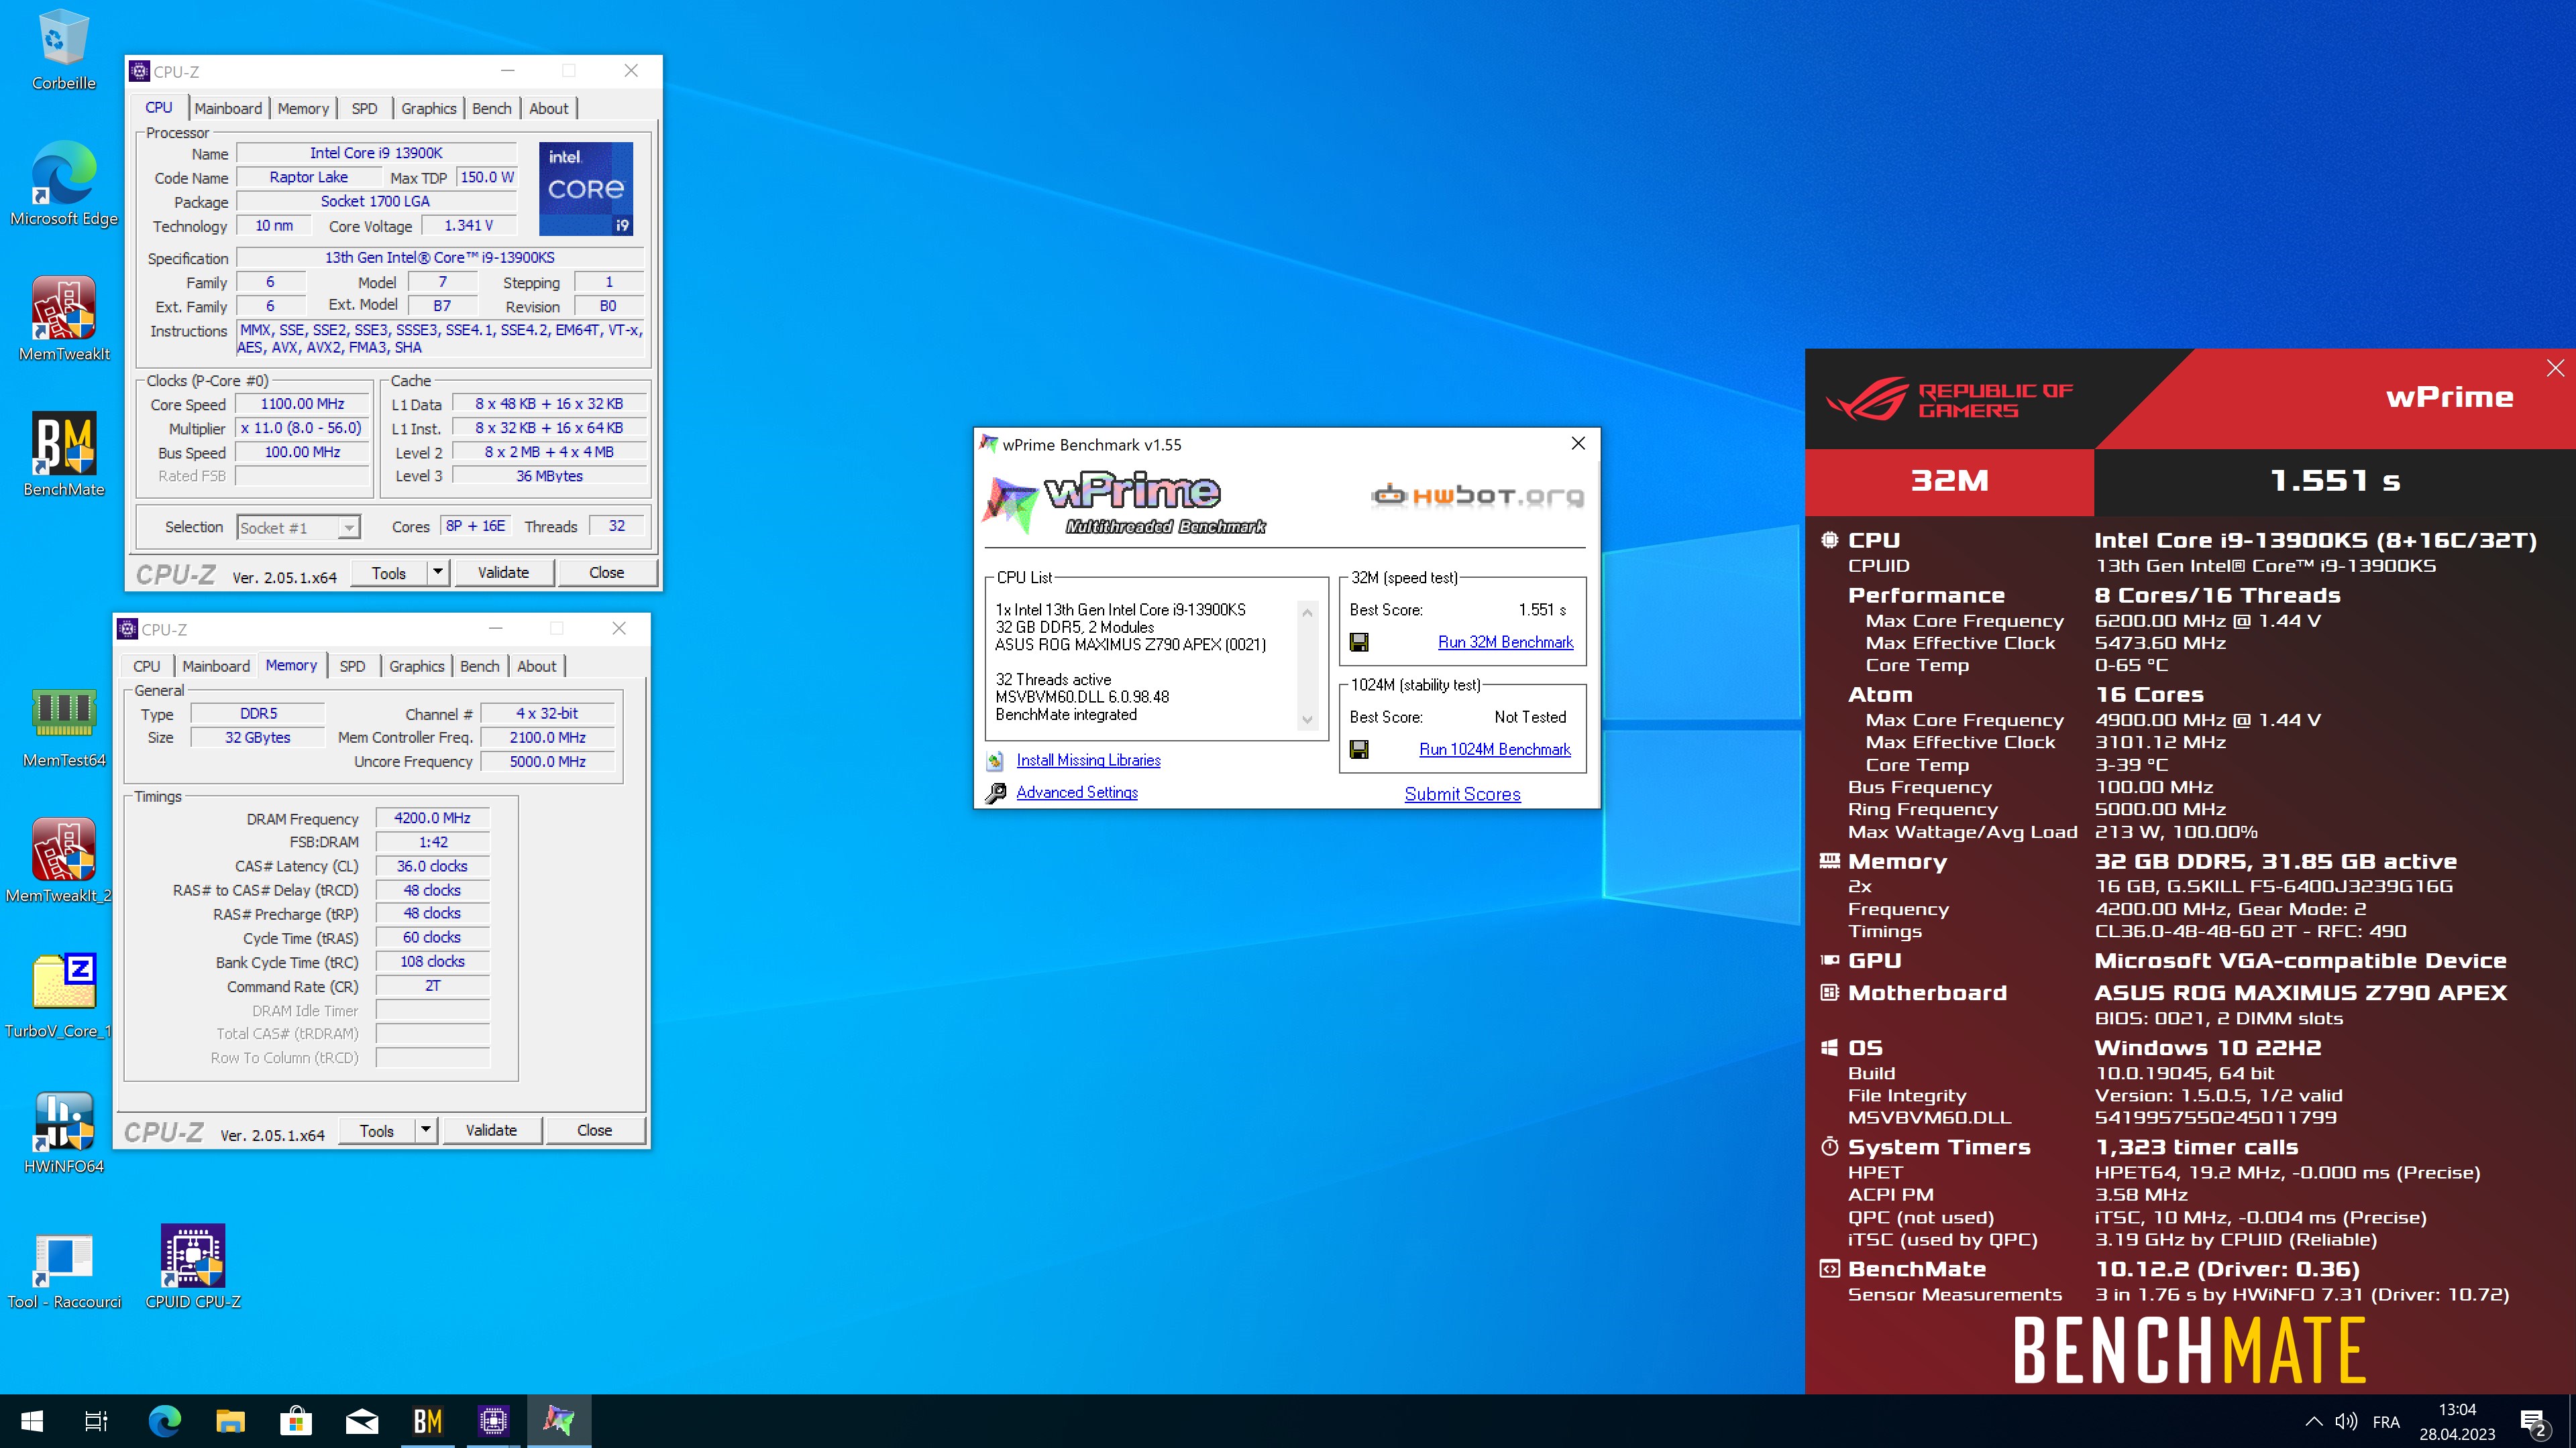2576x1448 pixels.
Task: Open the Windows Start menu
Action: [32, 1421]
